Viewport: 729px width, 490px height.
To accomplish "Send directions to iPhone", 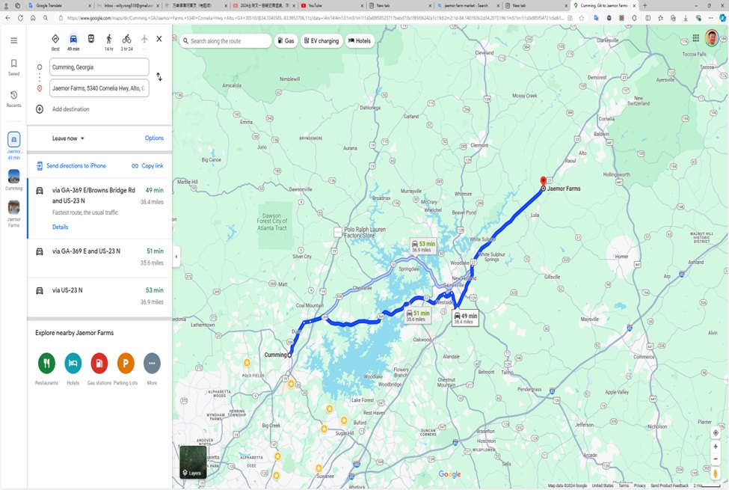I will tap(71, 165).
